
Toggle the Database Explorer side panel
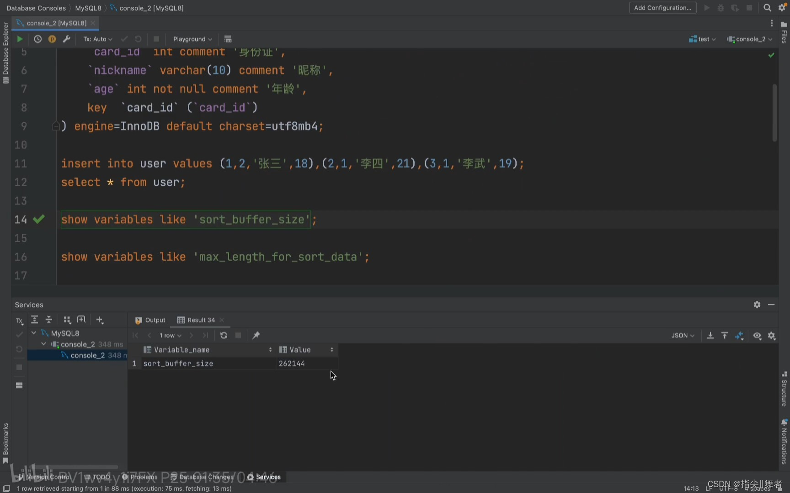5,53
